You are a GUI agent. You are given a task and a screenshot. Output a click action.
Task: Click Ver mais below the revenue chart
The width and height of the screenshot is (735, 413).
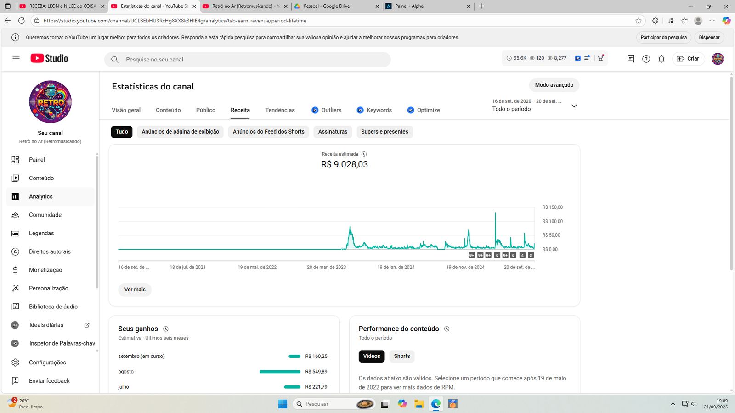click(x=135, y=290)
